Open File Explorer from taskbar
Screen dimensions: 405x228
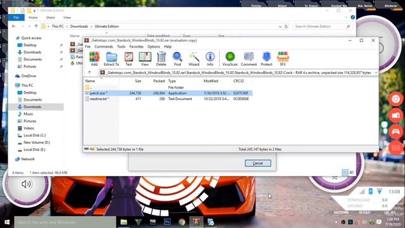coord(124,222)
